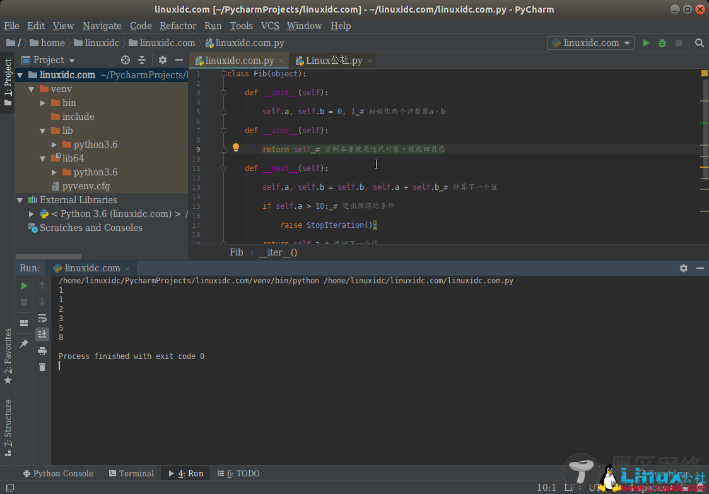Toggle soft-wrap in Run console
709x494 pixels.
pos(42,318)
